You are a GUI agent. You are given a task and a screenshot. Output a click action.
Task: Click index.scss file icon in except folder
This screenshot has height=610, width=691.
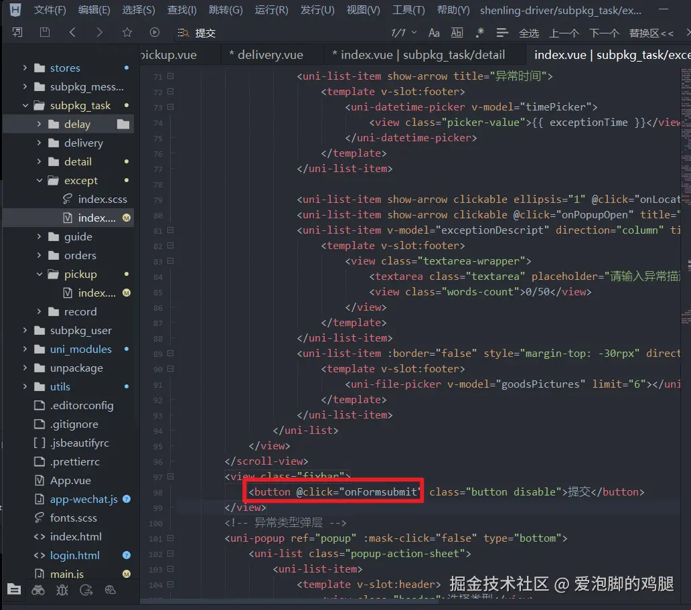click(68, 200)
